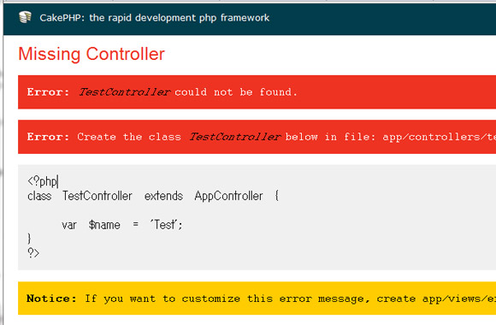
Task: Click the 'app/controllers' file path text
Action: tap(439, 137)
